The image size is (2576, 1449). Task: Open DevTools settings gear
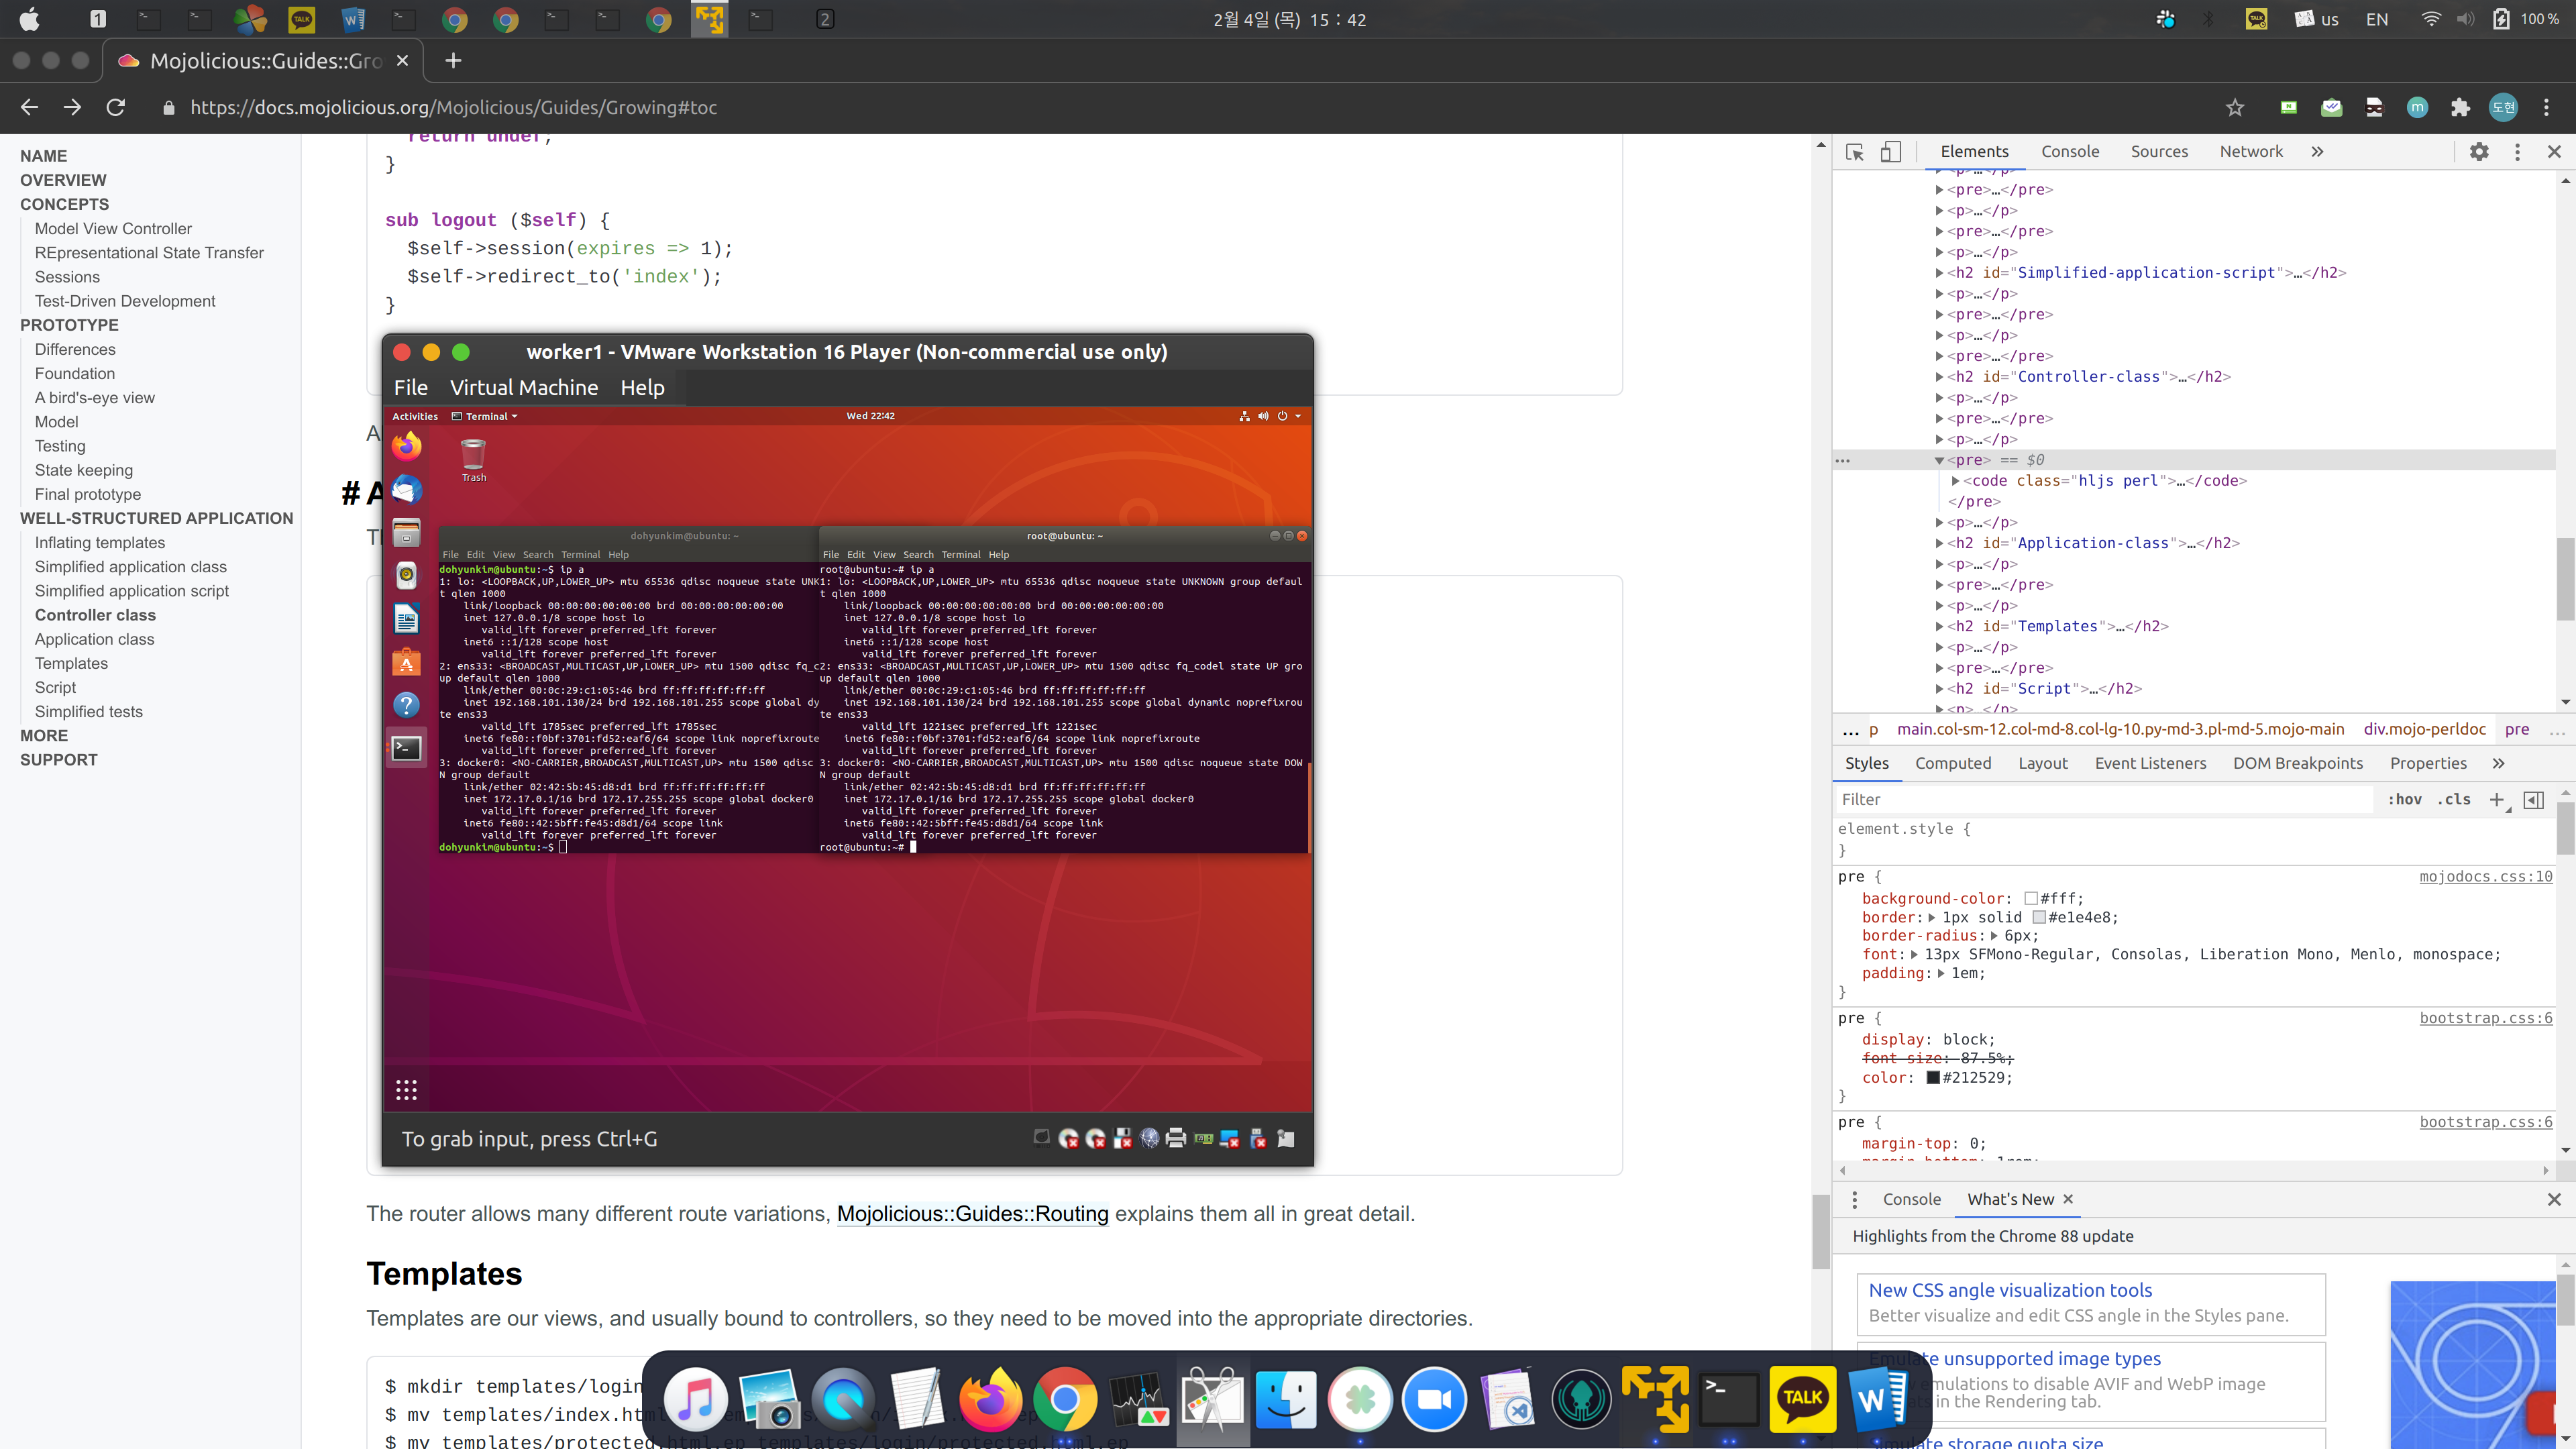[x=2479, y=152]
